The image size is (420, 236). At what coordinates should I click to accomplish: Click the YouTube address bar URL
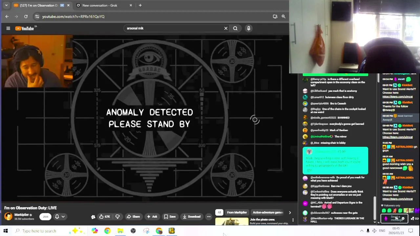click(73, 16)
